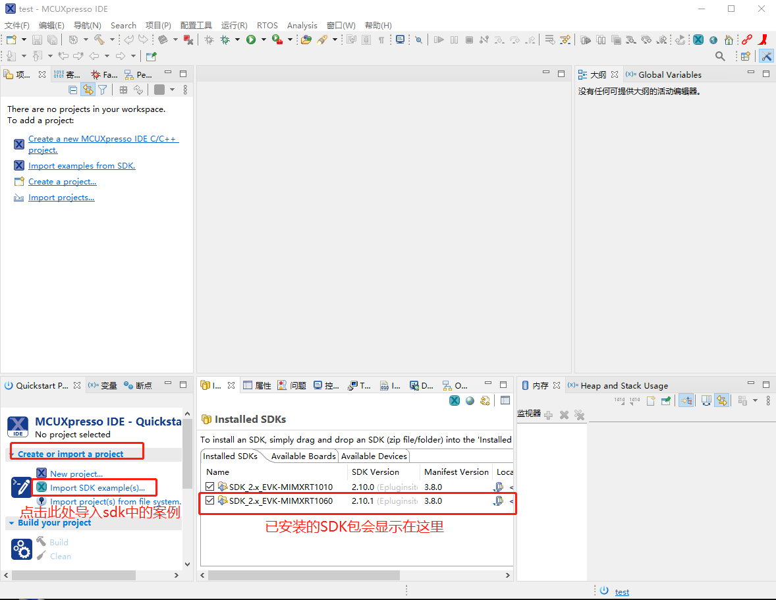Click the red chain-link icon
This screenshot has height=600, width=776.
(x=747, y=40)
